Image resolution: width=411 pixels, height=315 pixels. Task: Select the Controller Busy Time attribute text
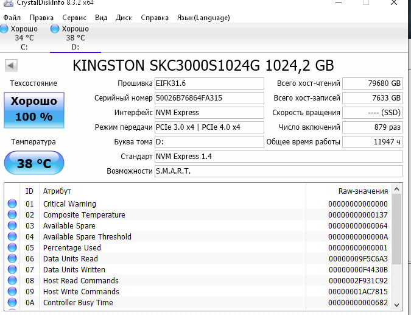(x=78, y=303)
